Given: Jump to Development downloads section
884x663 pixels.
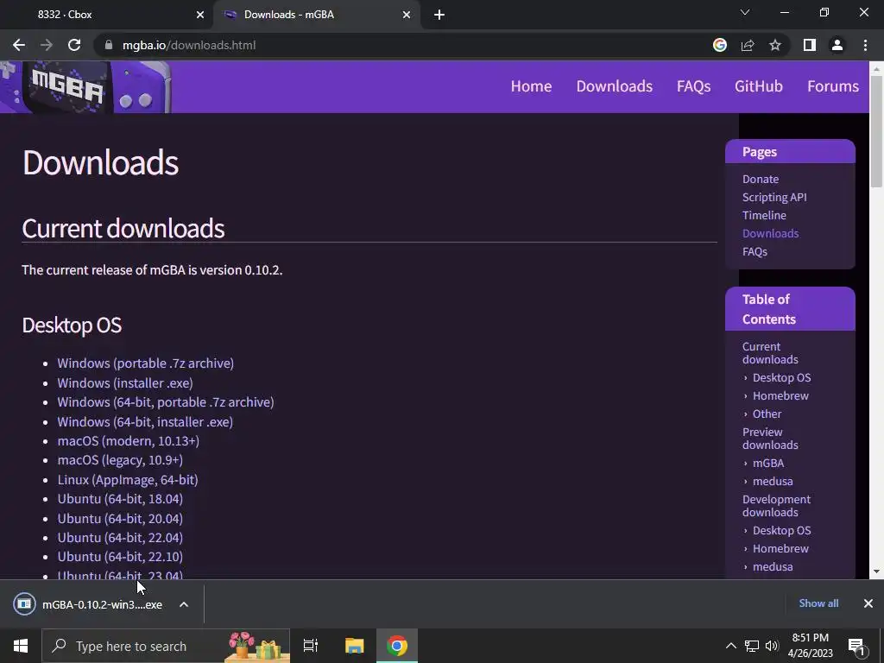Looking at the screenshot, I should pos(776,506).
